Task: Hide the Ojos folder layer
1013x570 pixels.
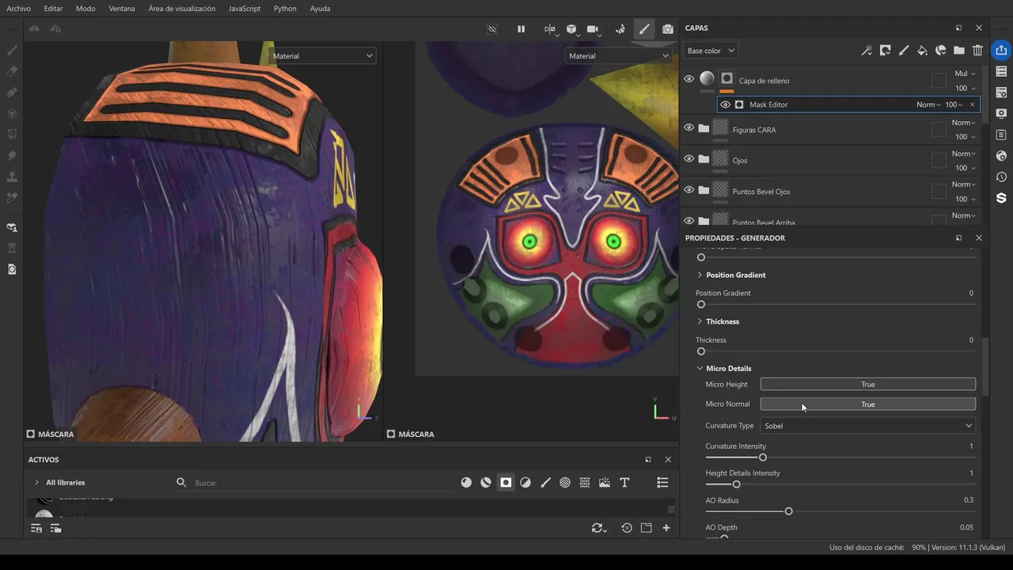Action: tap(689, 159)
